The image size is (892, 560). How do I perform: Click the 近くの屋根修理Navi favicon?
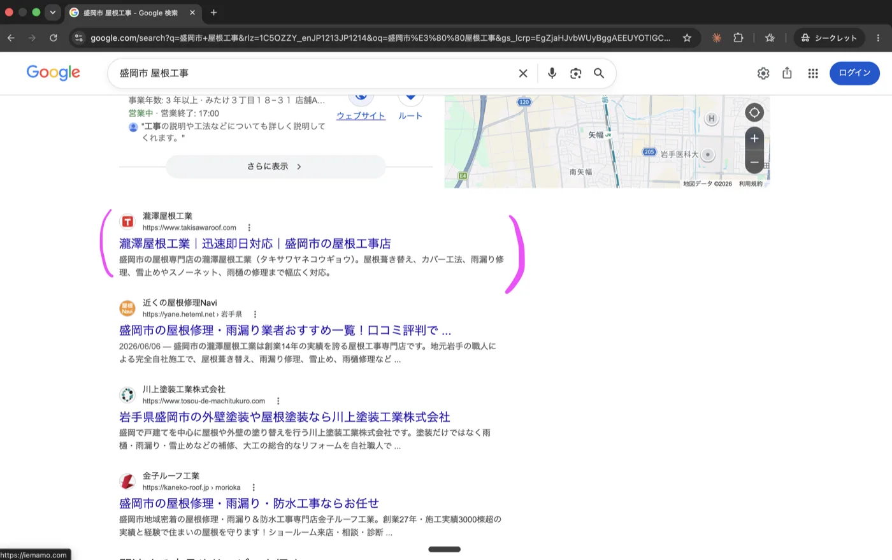(x=127, y=308)
